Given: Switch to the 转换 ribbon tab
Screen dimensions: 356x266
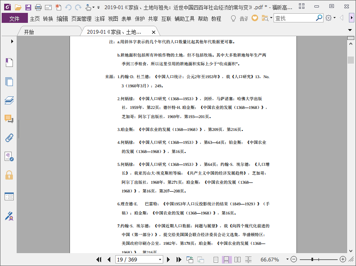Looking at the screenshot, I should point(48,19).
